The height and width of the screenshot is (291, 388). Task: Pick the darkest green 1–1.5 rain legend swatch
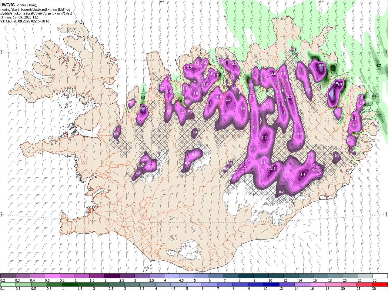point(70,284)
